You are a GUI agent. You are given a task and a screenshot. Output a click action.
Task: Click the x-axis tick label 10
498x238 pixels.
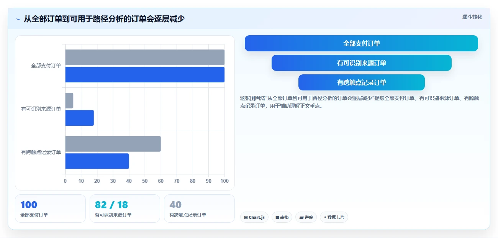[81, 181]
